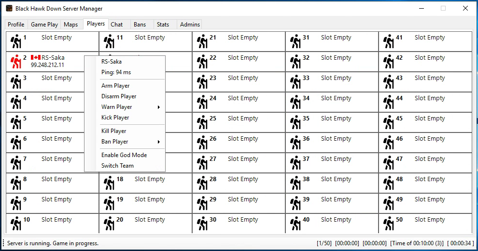Click the soldier icon in slot 44
Screen dimensions: 478x251
[x=389, y=102]
